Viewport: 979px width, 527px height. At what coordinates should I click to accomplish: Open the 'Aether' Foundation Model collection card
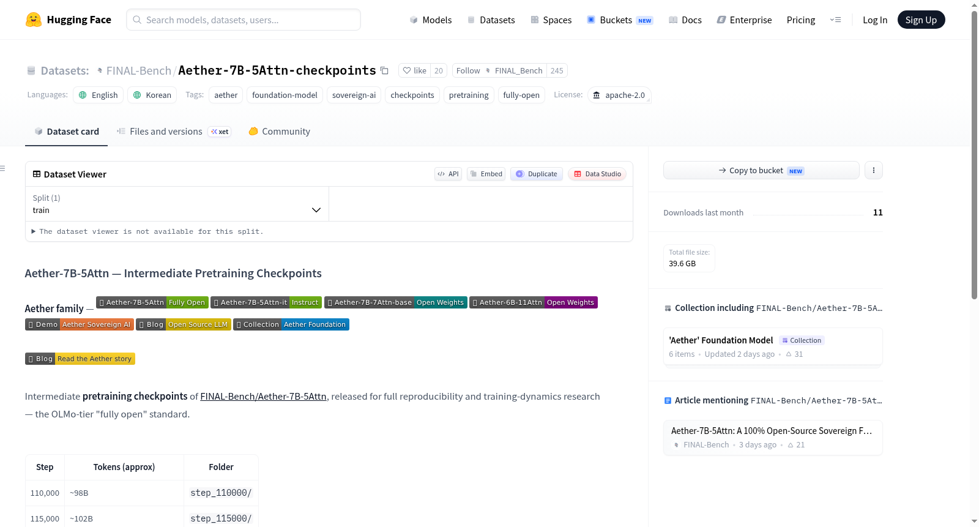pos(773,346)
